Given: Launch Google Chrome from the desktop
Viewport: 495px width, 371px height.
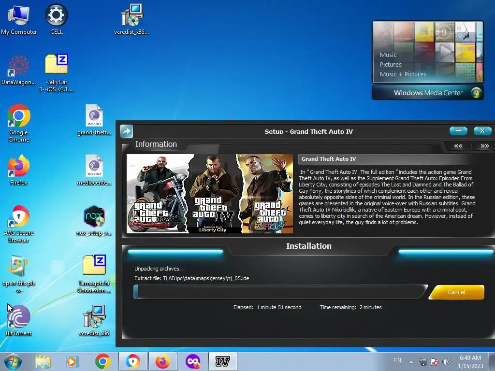Looking at the screenshot, I should (x=19, y=124).
